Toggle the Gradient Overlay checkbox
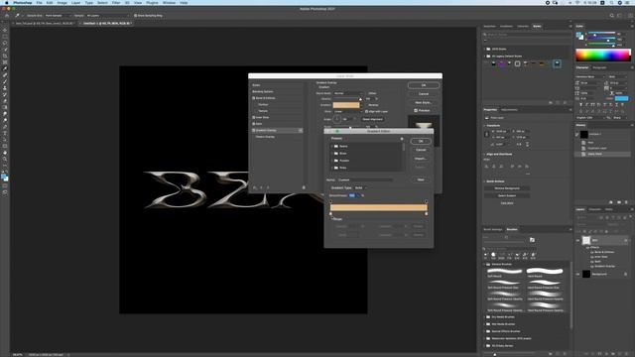This screenshot has width=635, height=357. [254, 130]
